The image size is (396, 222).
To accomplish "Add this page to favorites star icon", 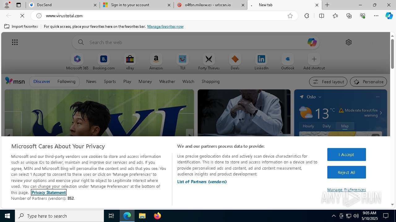I will [290, 16].
